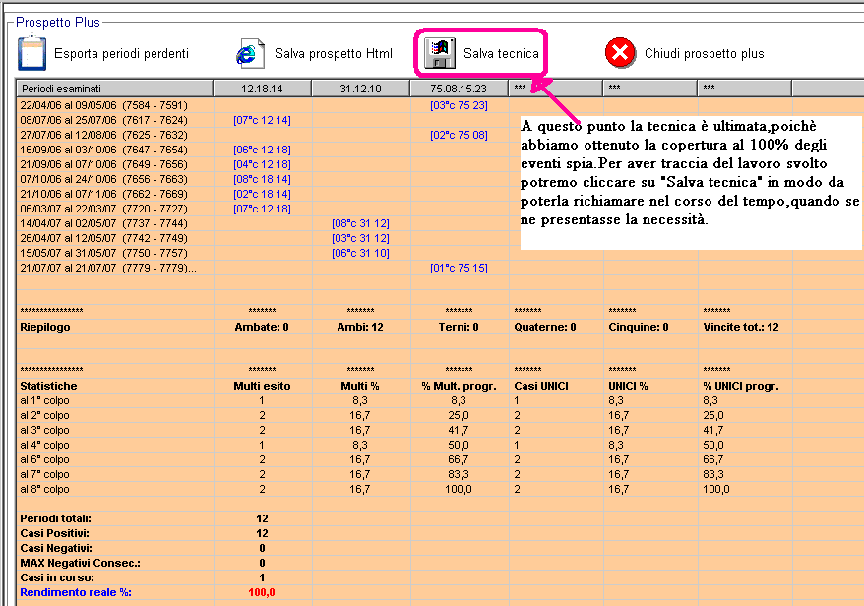Click row 22/04/06 al 09/05/06 (7584 - 7591)
The height and width of the screenshot is (606, 864).
pyautogui.click(x=103, y=105)
